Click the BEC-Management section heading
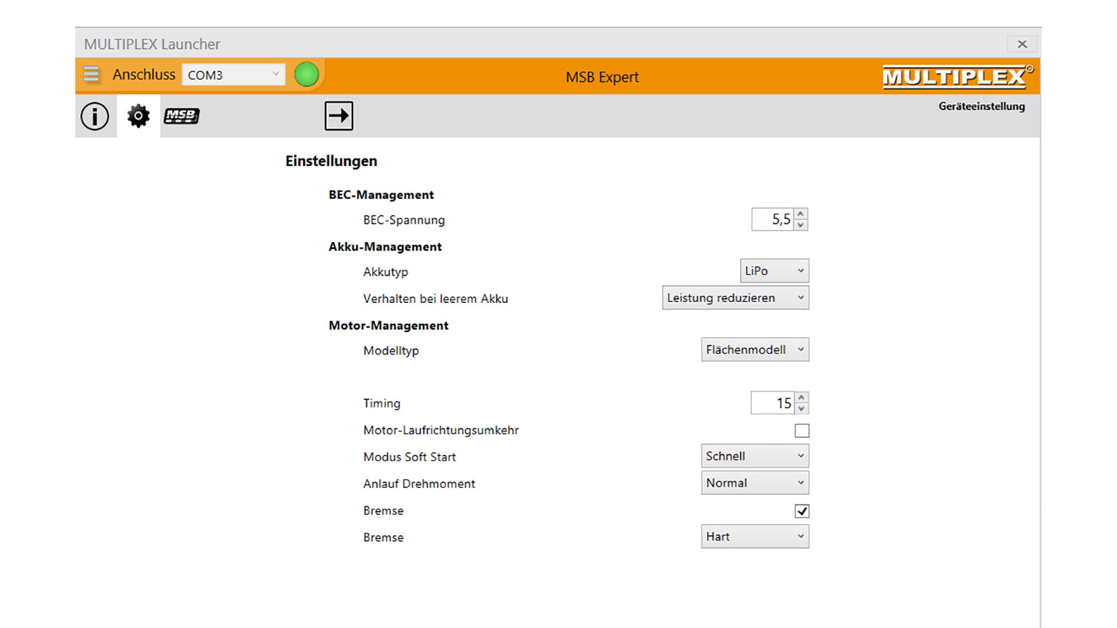The width and height of the screenshot is (1117, 628). (381, 195)
